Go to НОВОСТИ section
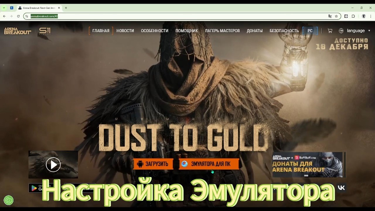 point(125,31)
